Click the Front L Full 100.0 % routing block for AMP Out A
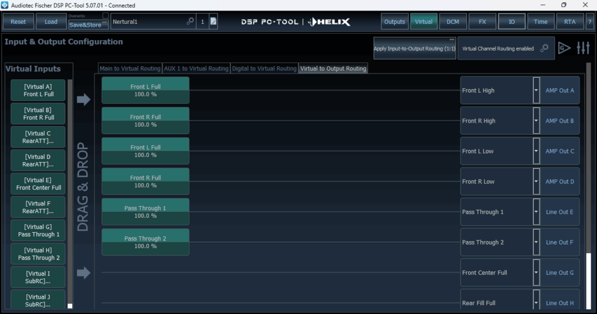 pyautogui.click(x=145, y=90)
